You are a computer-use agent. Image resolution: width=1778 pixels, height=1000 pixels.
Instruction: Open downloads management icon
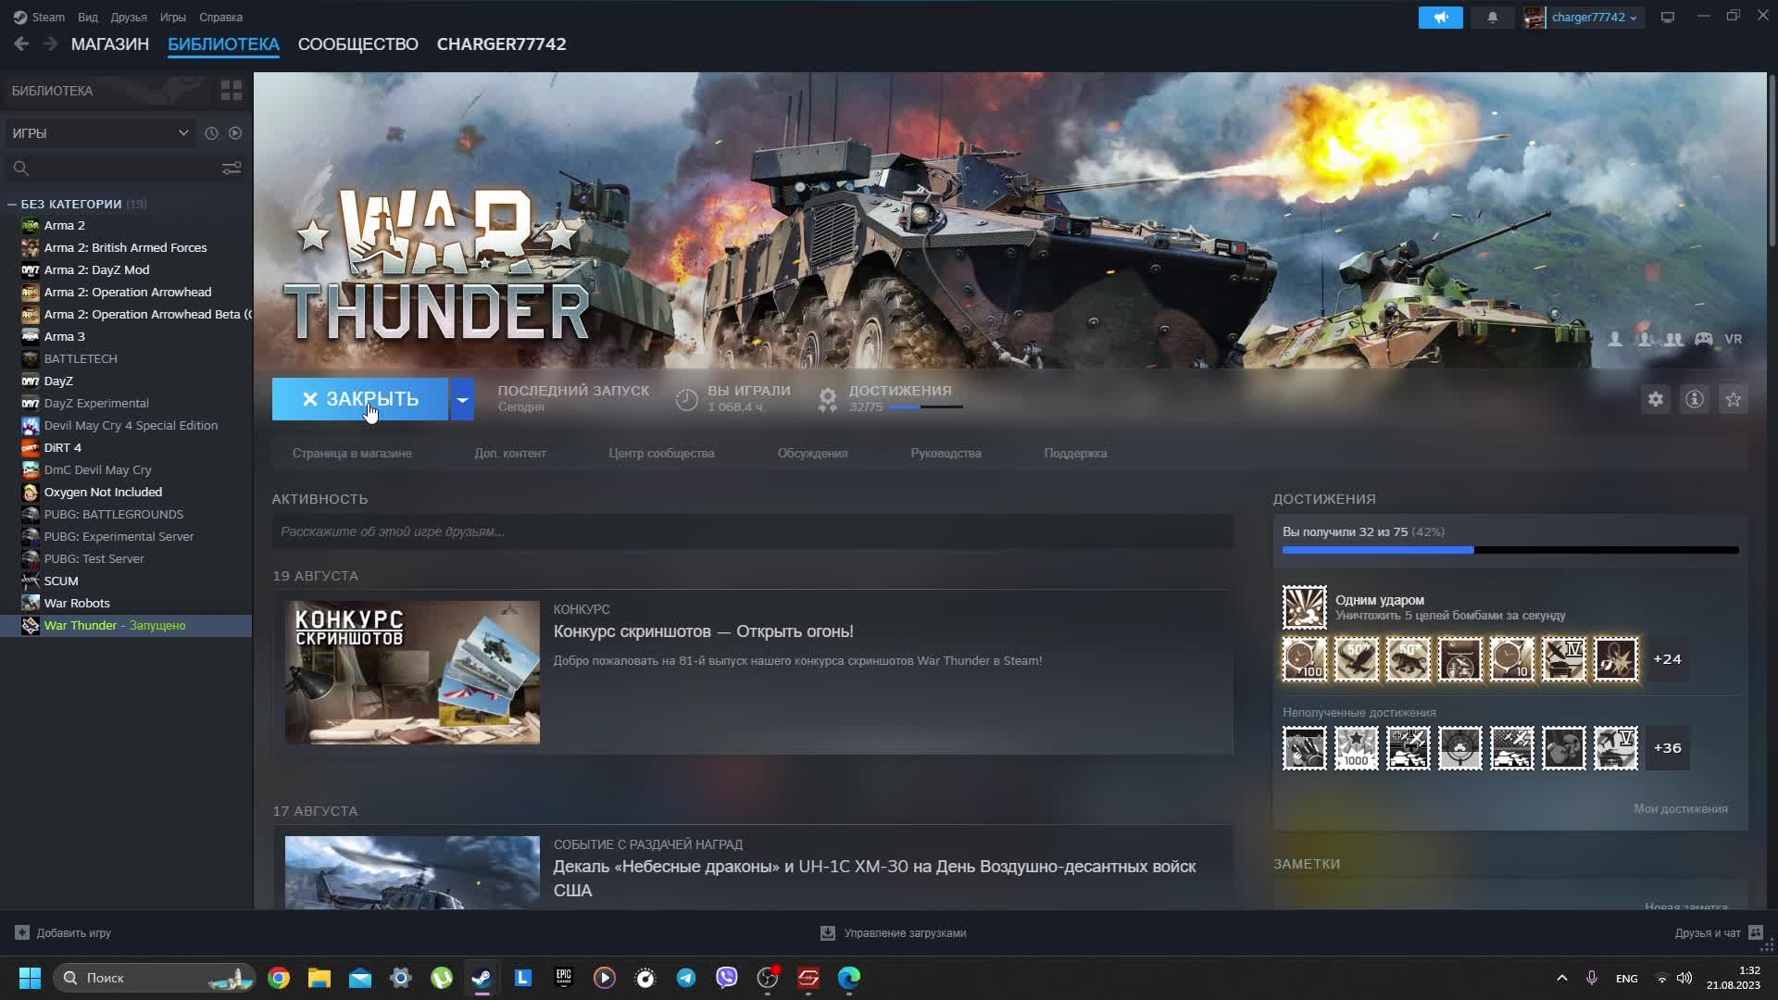click(828, 932)
